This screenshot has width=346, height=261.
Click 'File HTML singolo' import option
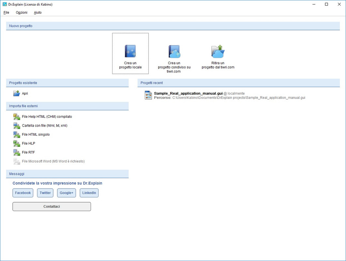(x=36, y=134)
